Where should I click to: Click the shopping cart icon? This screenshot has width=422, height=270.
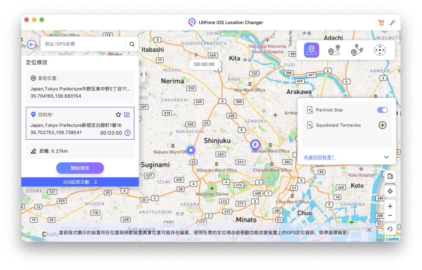(x=381, y=22)
